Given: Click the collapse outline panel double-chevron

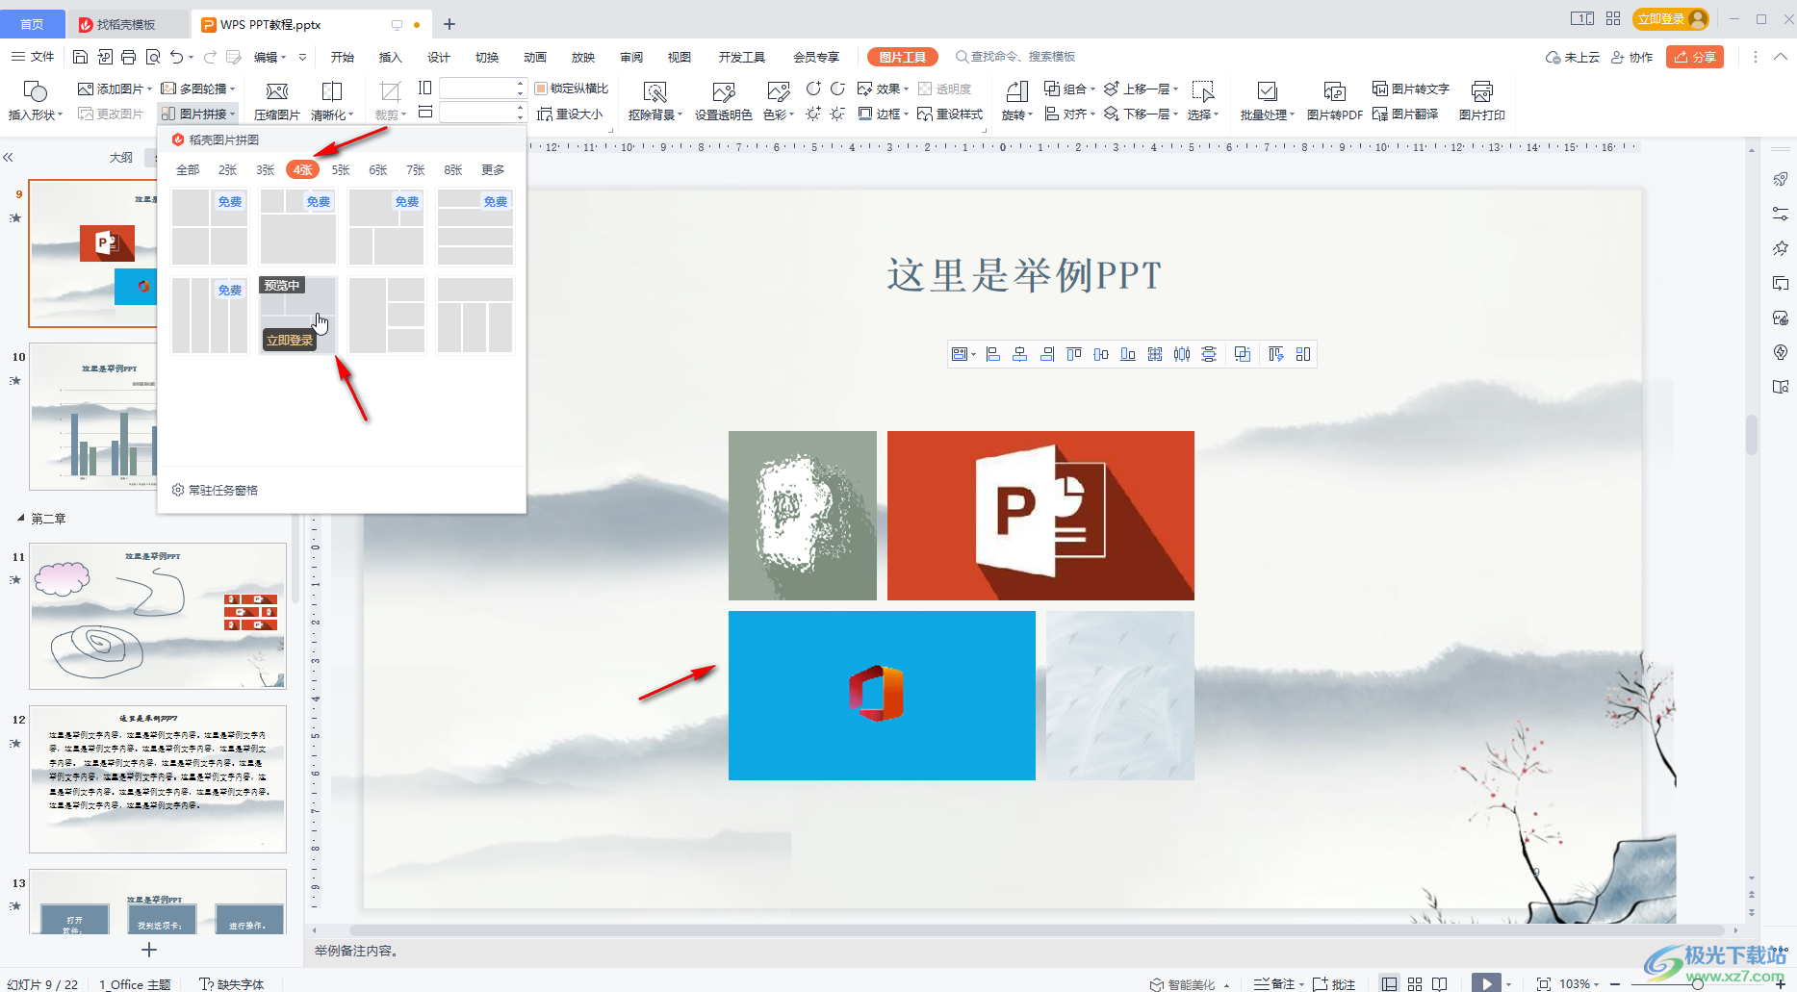Looking at the screenshot, I should click(8, 157).
